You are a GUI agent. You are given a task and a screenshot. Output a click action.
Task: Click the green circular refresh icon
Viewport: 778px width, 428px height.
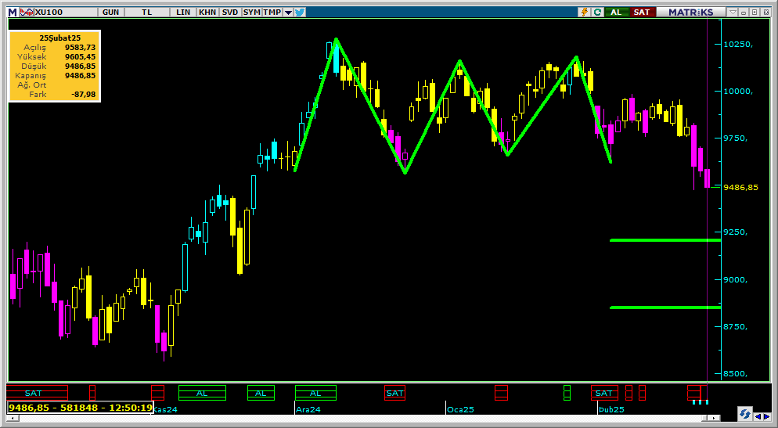click(597, 12)
